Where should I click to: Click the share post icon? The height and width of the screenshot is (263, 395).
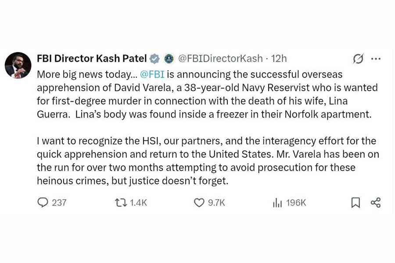376,203
